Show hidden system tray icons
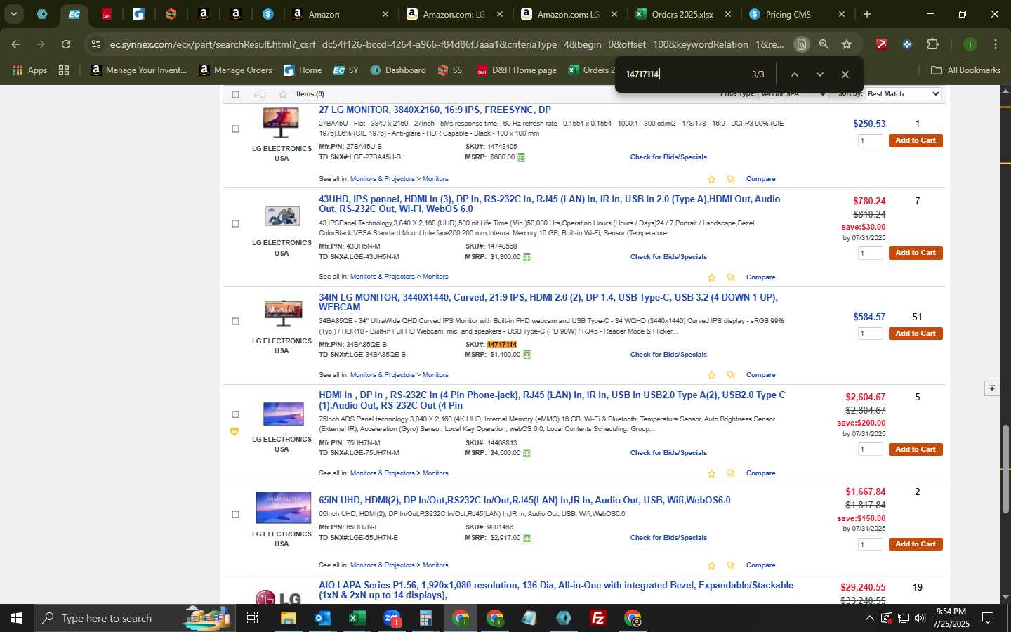This screenshot has width=1011, height=632. tap(869, 618)
